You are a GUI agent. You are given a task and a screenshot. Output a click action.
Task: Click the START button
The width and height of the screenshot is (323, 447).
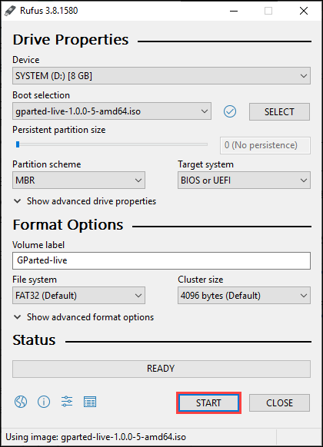point(208,402)
